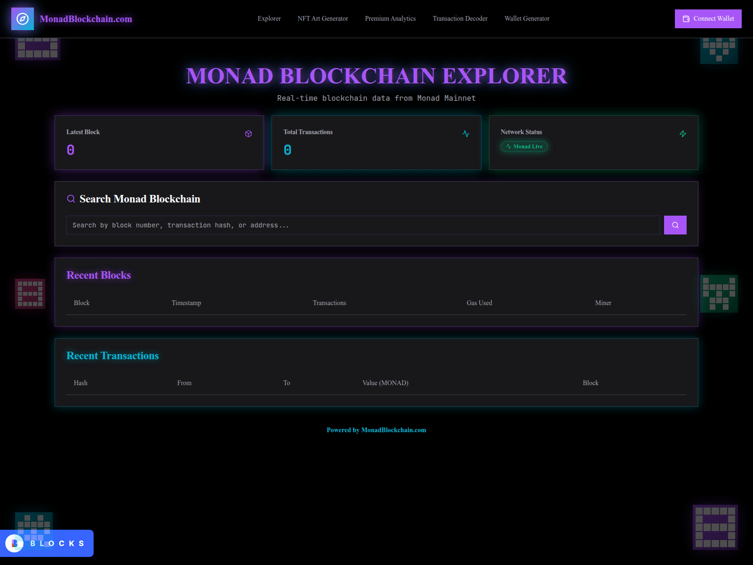Viewport: 753px width, 565px height.
Task: Open the NFT Art Generator page
Action: pyautogui.click(x=323, y=18)
